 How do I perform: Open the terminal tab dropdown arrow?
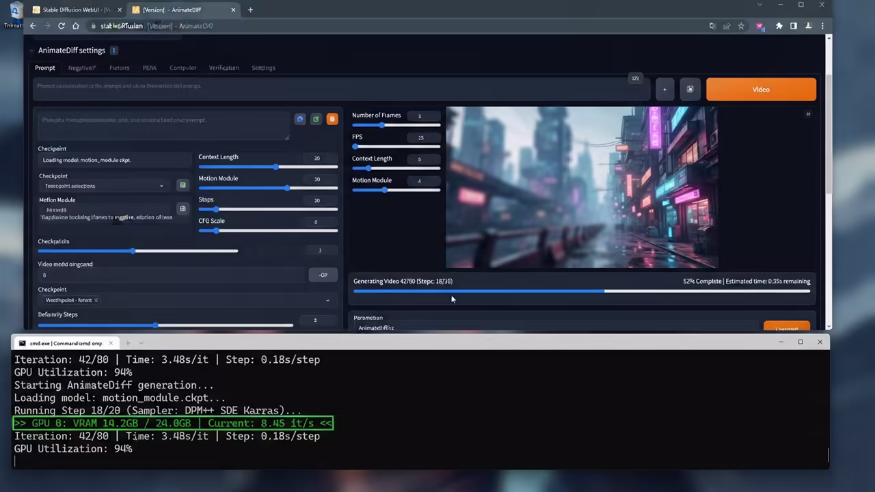[x=141, y=343]
